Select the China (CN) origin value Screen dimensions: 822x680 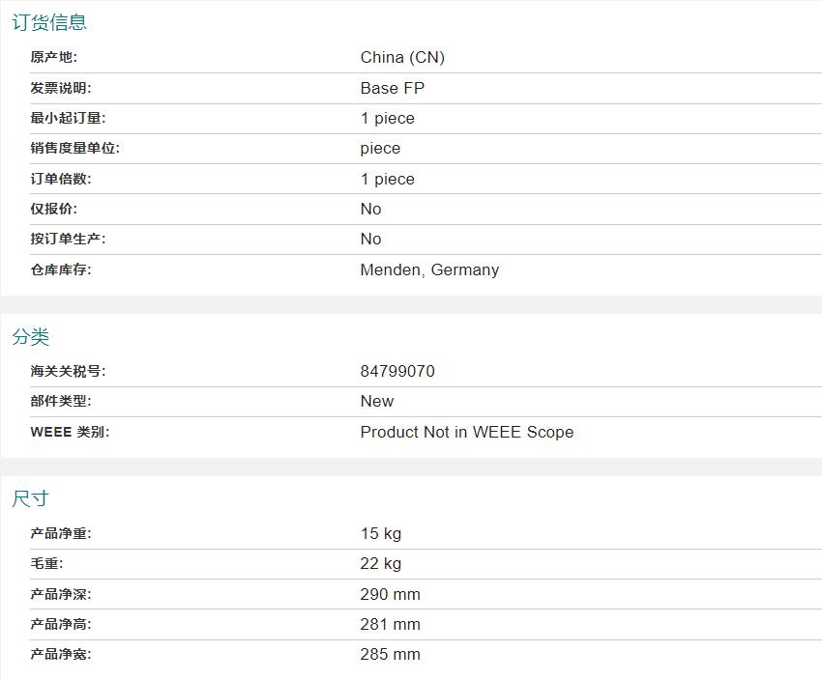tap(402, 57)
